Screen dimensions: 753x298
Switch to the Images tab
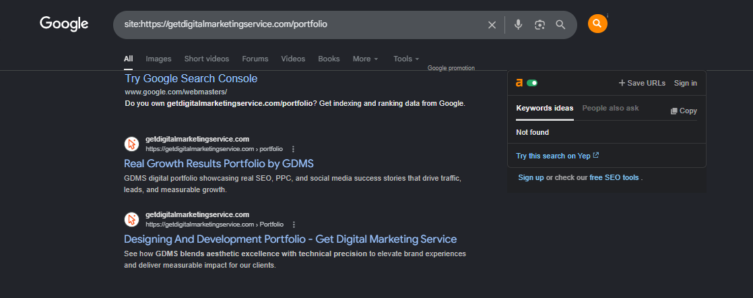point(158,59)
